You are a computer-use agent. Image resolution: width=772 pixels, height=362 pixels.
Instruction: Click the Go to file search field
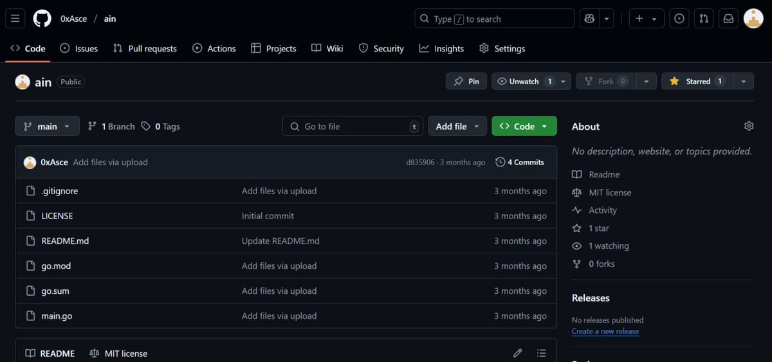pyautogui.click(x=353, y=126)
